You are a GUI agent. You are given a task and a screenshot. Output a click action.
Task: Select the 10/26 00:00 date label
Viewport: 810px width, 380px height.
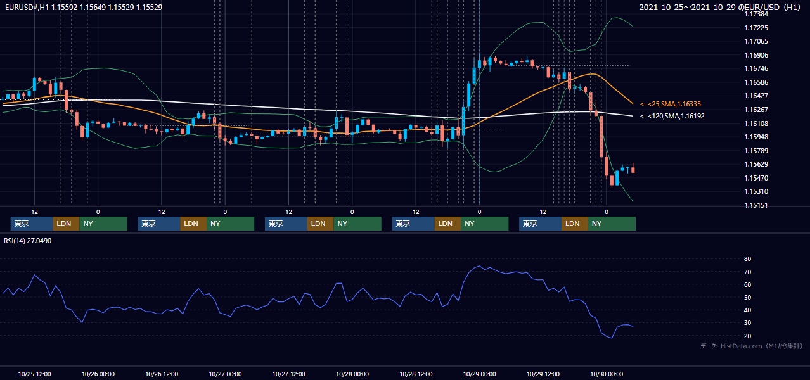[x=98, y=374]
